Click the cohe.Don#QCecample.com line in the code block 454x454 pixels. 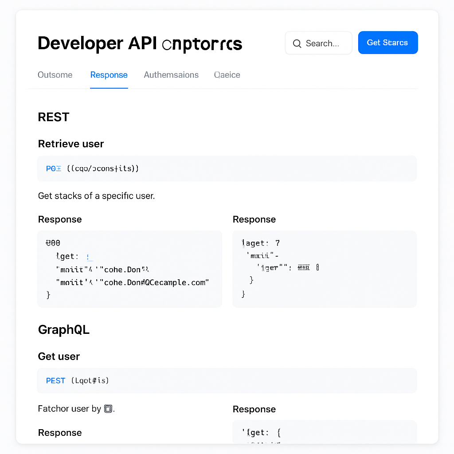click(132, 282)
